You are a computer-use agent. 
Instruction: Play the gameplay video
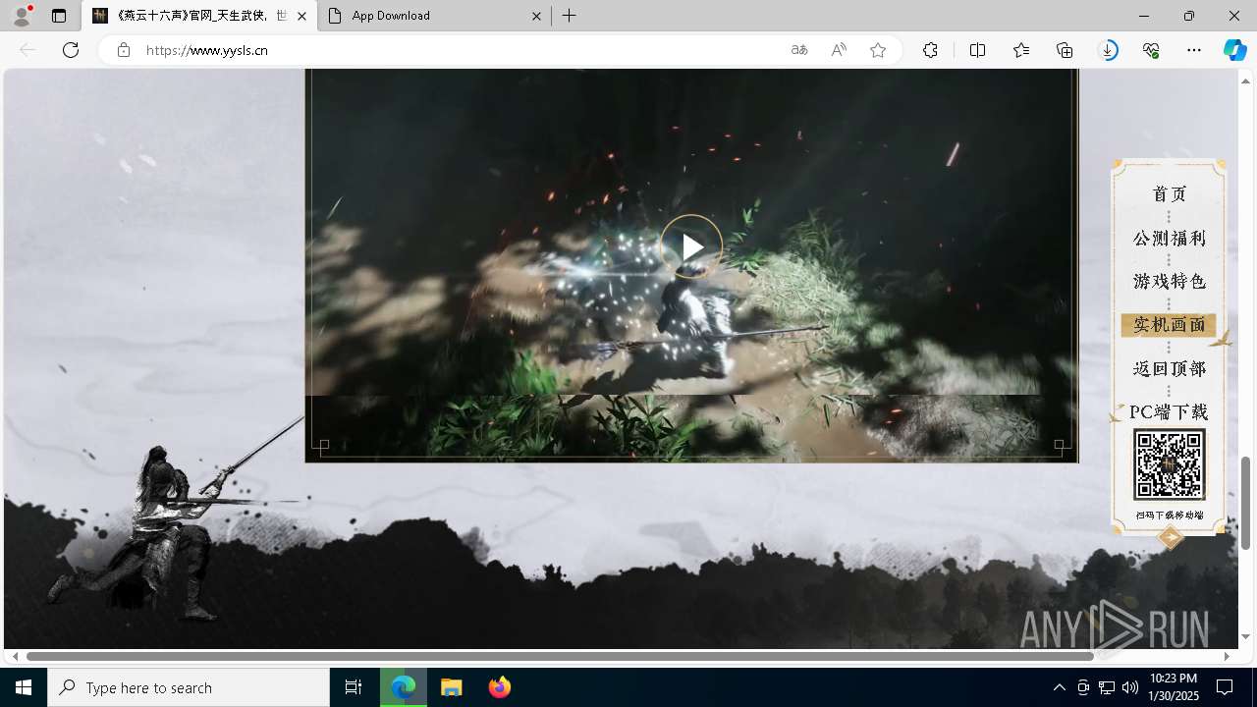tap(690, 246)
